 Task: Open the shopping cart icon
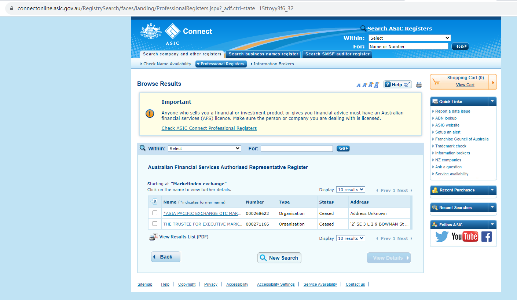436,81
